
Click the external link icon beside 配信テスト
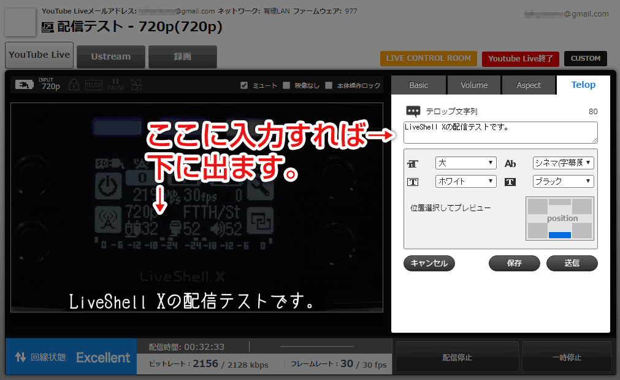click(47, 27)
